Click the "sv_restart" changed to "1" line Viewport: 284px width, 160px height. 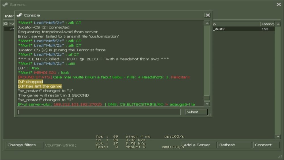(45, 91)
